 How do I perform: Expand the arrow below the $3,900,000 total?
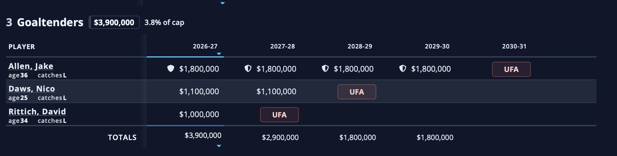[x=219, y=146]
